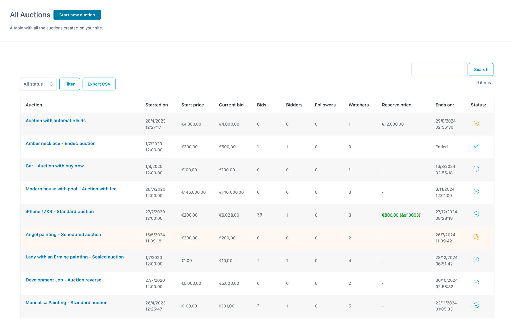Image resolution: width=512 pixels, height=335 pixels.
Task: Click status icon for iPhone 17XR auction
Action: click(x=476, y=214)
